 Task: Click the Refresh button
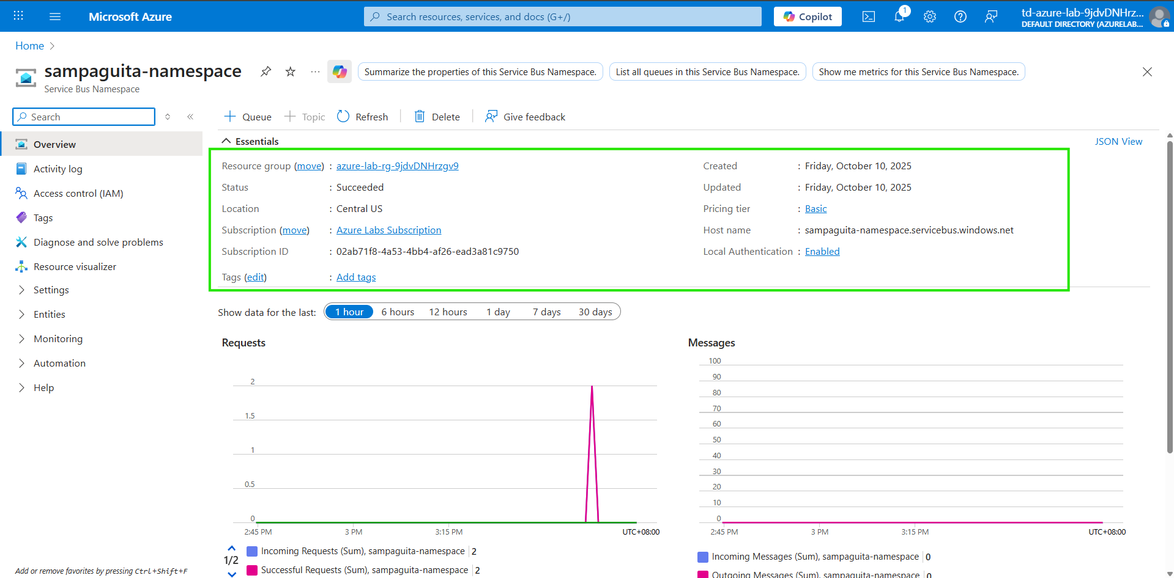[x=363, y=117]
